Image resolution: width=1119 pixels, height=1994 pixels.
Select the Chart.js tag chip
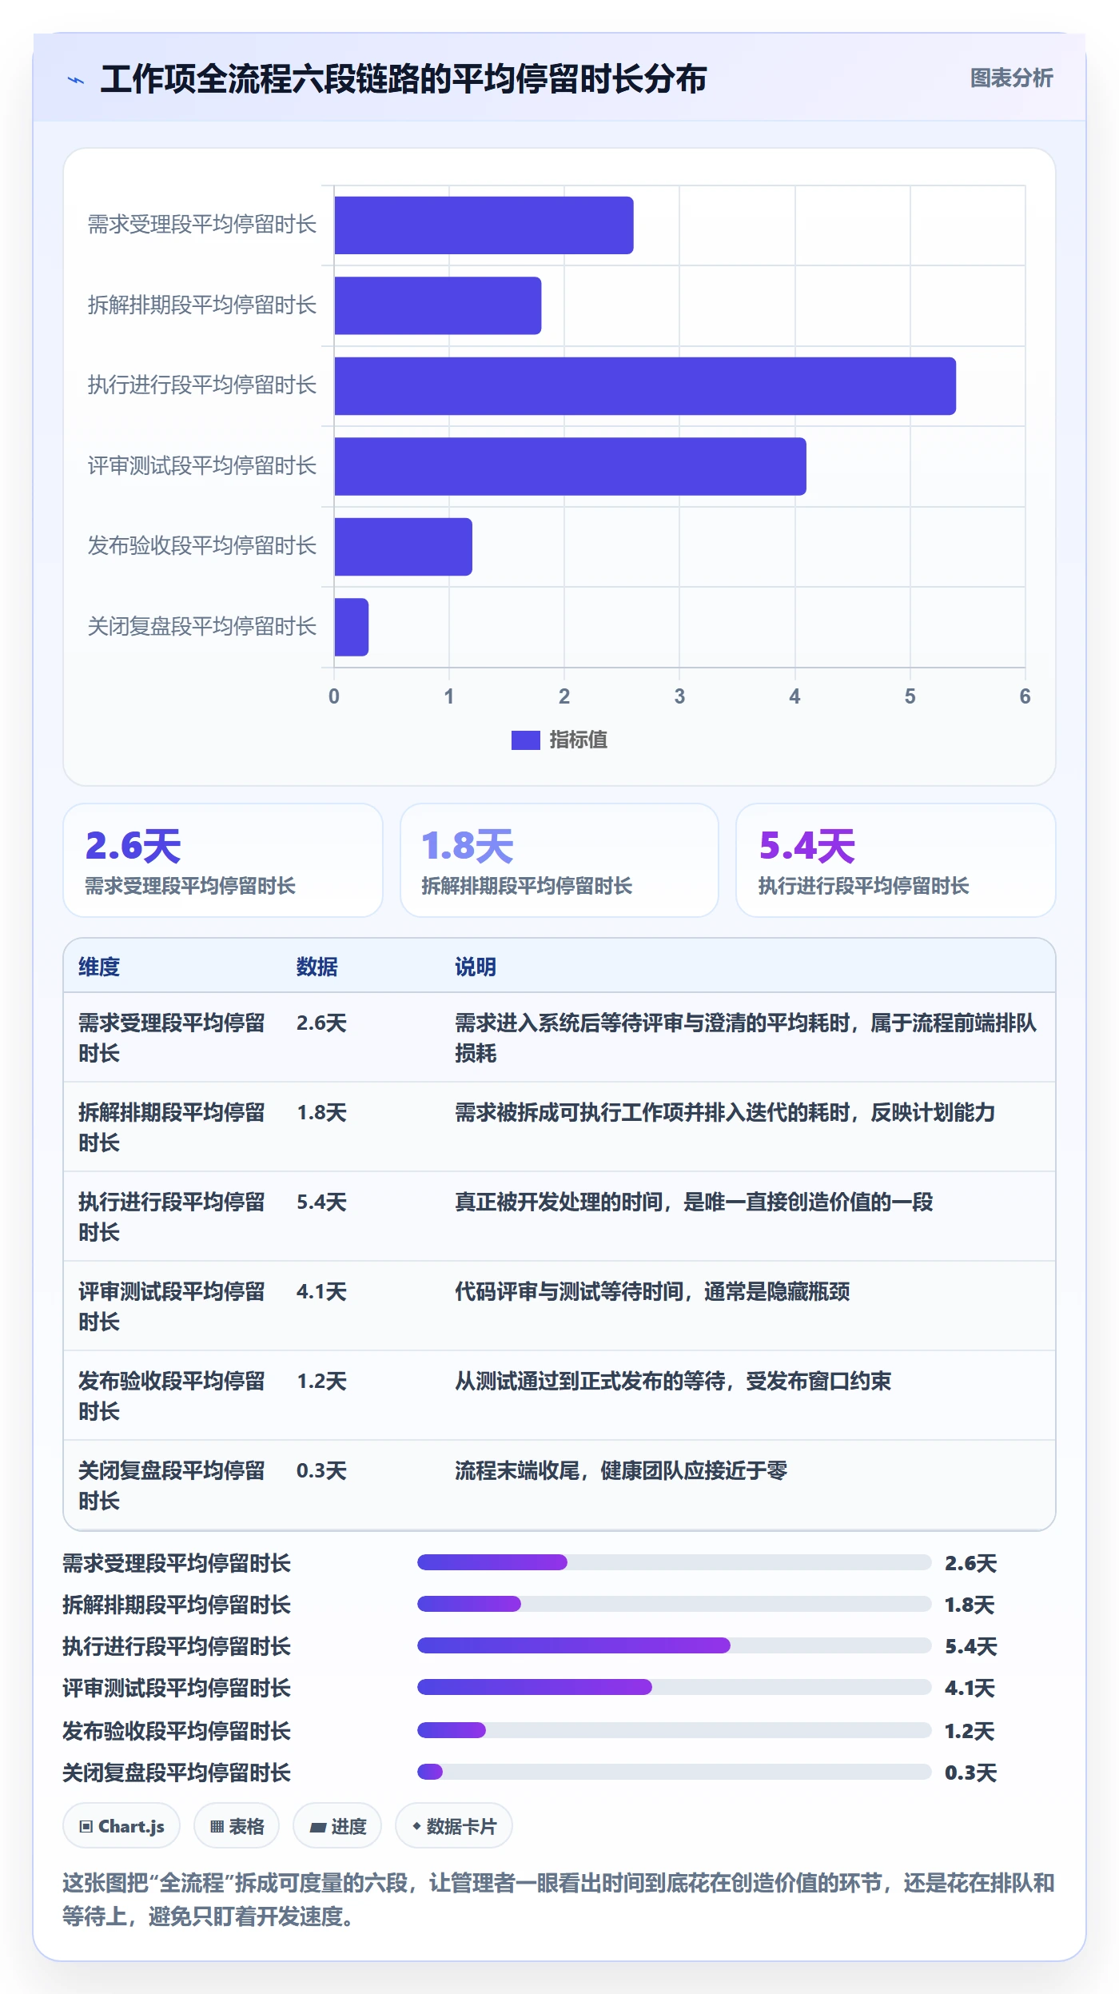click(121, 1826)
